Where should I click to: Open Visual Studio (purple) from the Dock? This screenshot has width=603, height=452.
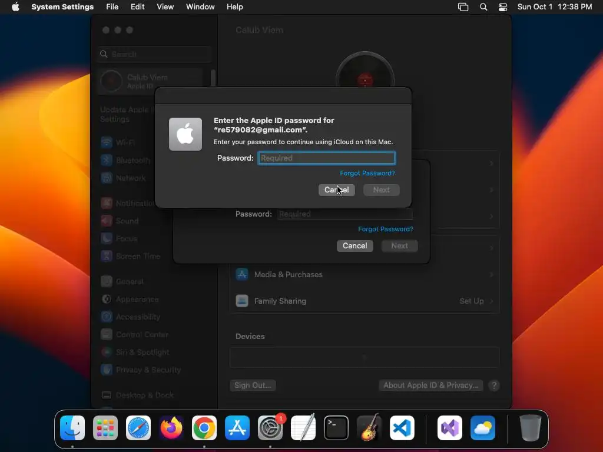450,428
